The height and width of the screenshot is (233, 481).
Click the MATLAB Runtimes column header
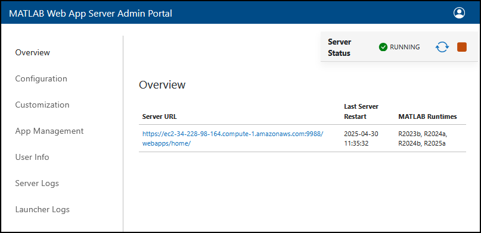[x=427, y=116]
